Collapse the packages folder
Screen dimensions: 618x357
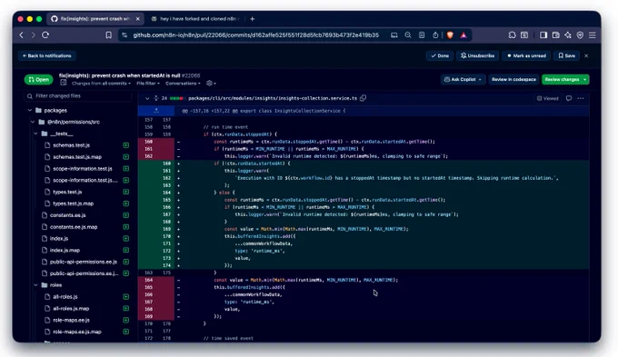tap(30, 110)
